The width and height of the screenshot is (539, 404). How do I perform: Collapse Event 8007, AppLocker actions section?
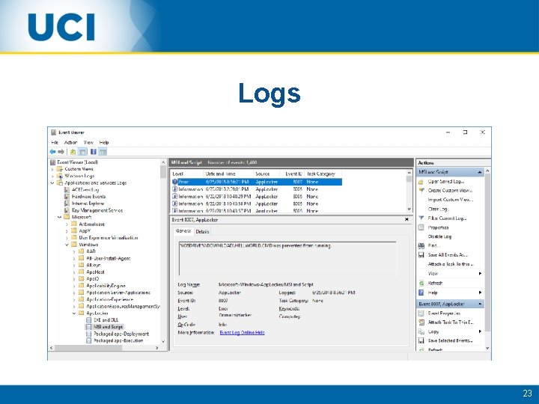480,304
